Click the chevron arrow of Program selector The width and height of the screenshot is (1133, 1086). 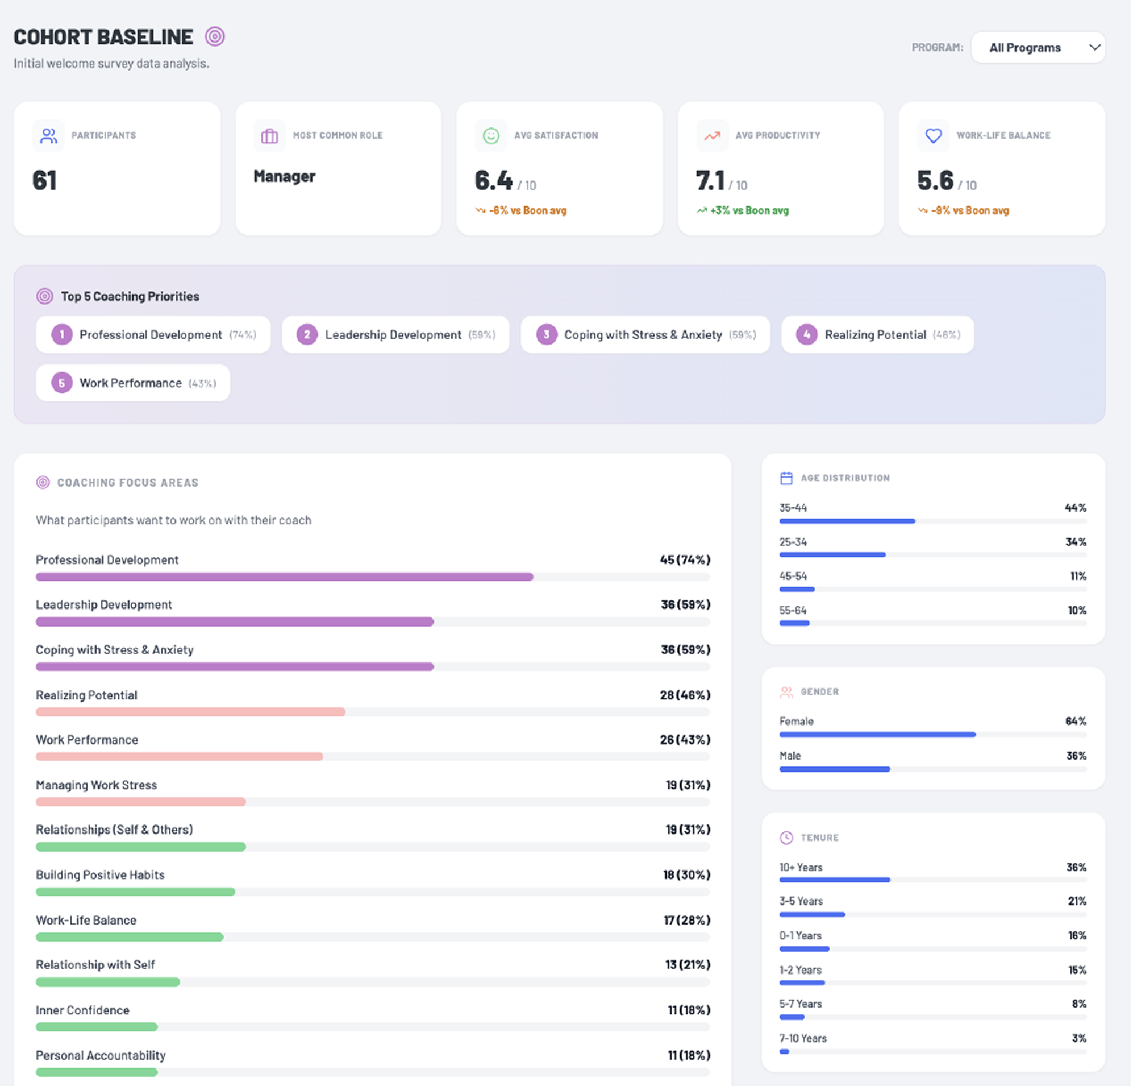click(x=1094, y=47)
